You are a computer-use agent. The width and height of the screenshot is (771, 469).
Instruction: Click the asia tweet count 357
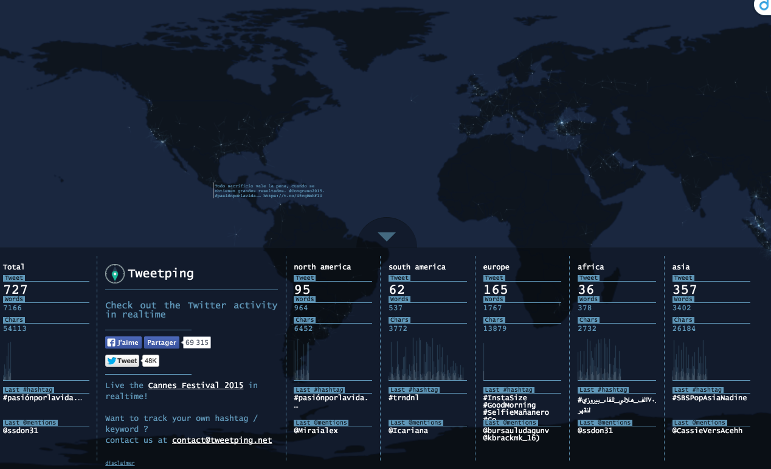[685, 290]
